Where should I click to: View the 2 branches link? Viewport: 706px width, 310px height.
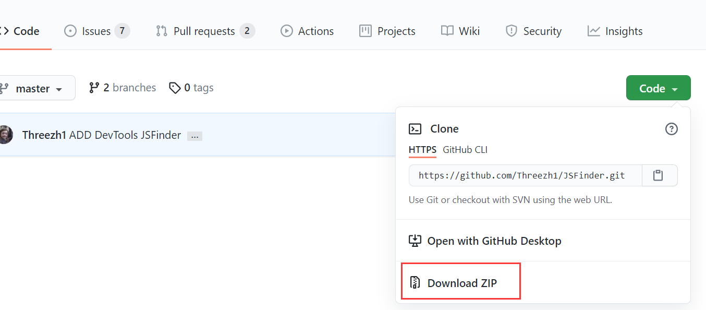click(x=123, y=88)
